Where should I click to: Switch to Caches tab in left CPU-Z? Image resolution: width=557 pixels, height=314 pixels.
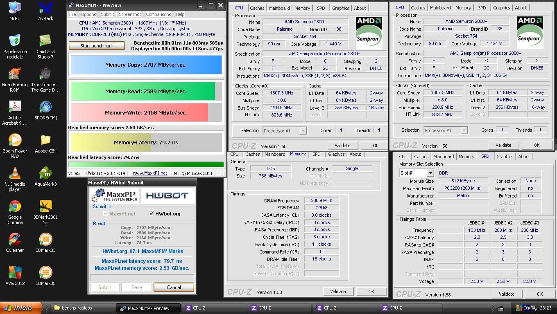point(257,8)
